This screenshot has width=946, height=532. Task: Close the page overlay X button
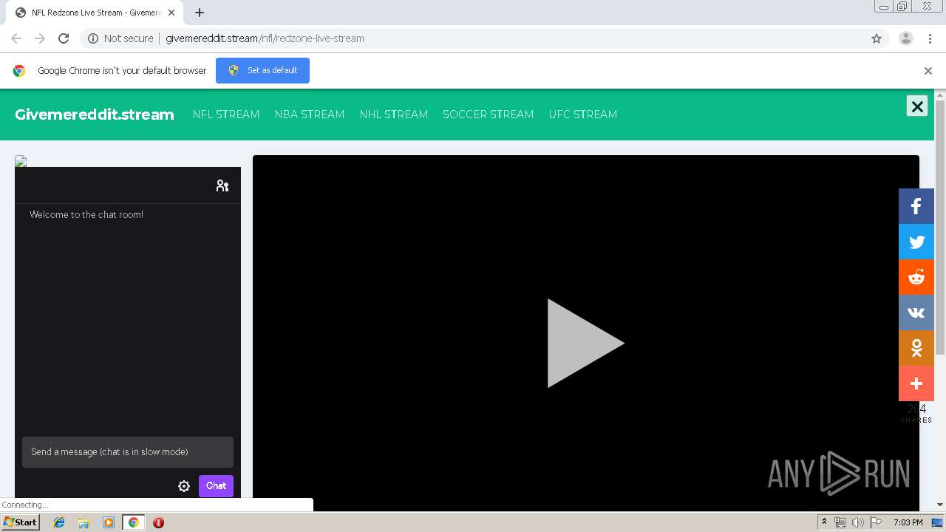[x=917, y=106]
